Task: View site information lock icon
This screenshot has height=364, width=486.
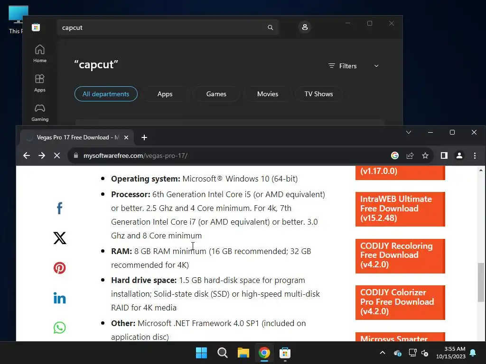Action: coord(76,155)
